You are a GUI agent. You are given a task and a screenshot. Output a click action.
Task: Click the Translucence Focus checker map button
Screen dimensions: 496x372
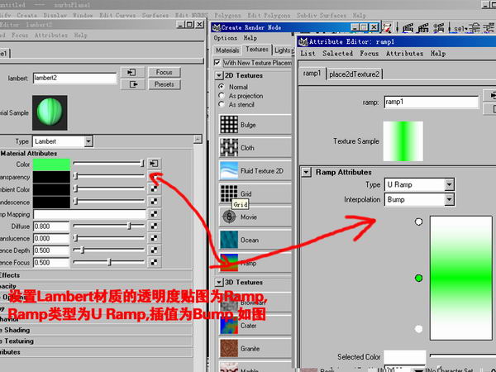pyautogui.click(x=154, y=262)
